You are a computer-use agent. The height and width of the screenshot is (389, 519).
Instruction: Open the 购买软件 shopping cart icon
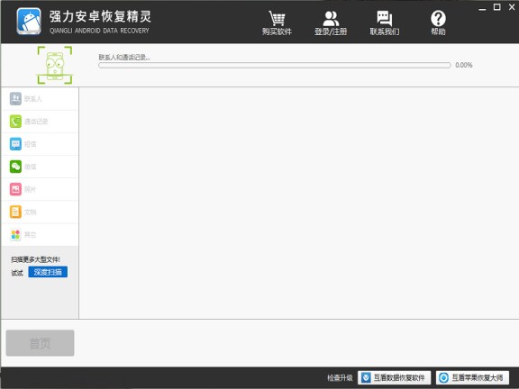[x=277, y=18]
